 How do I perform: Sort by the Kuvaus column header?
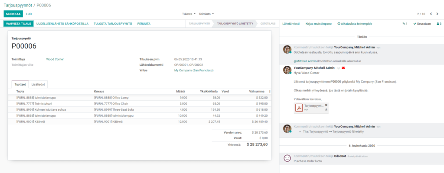[99, 91]
